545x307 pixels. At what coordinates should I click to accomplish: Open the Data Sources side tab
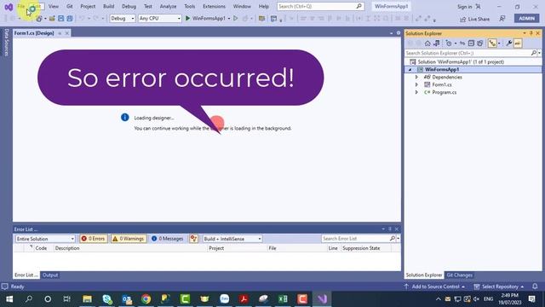(6, 42)
